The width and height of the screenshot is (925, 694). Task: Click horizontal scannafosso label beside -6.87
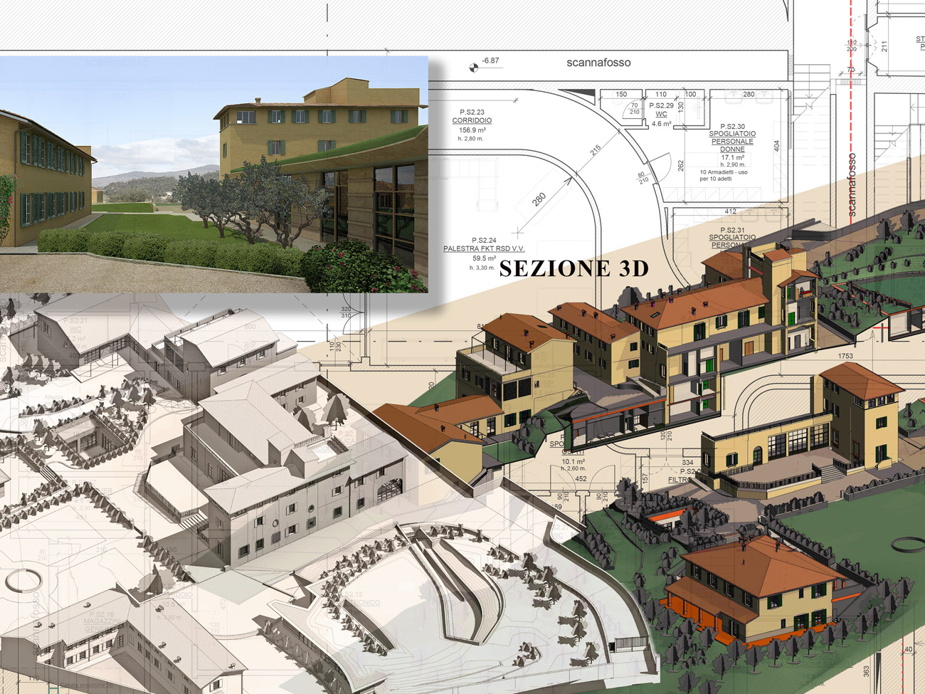coord(598,63)
